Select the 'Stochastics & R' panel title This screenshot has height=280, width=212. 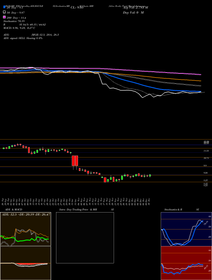click(173, 210)
